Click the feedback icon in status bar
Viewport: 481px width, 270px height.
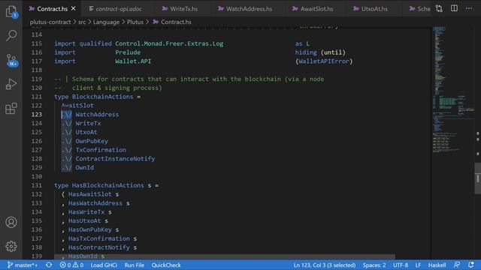pyautogui.click(x=457, y=265)
